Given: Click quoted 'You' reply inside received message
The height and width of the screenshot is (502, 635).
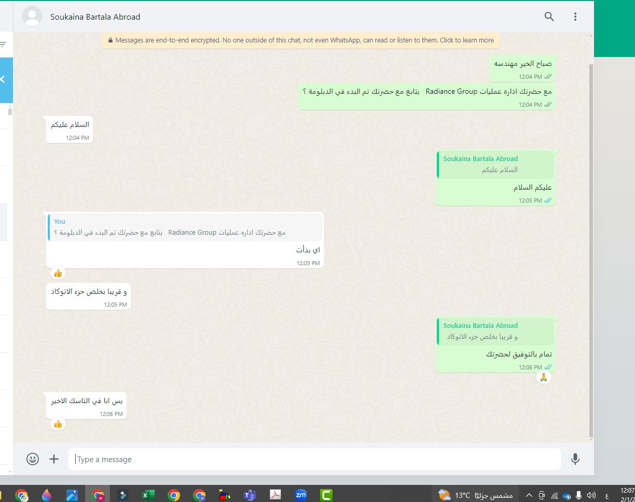Looking at the screenshot, I should [x=186, y=227].
